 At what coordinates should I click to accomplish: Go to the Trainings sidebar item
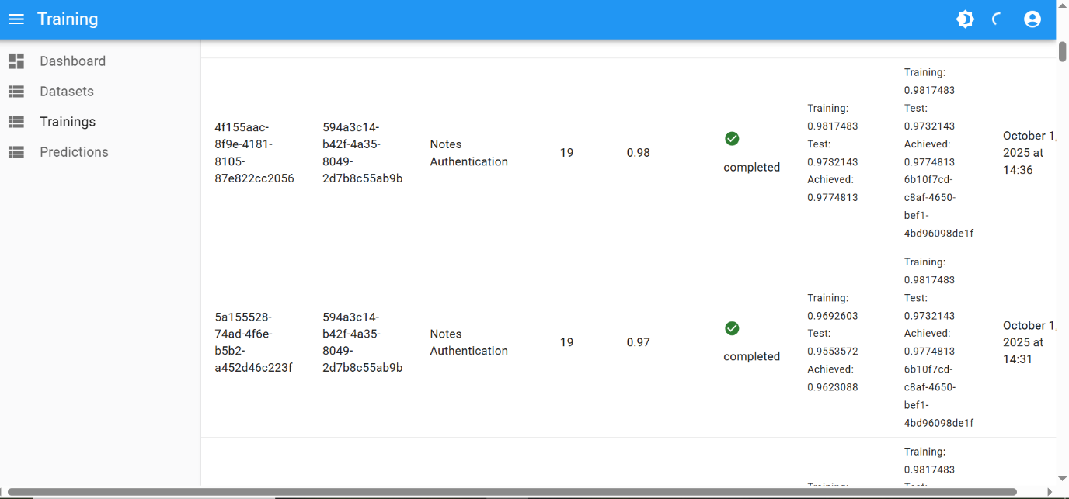tap(68, 122)
